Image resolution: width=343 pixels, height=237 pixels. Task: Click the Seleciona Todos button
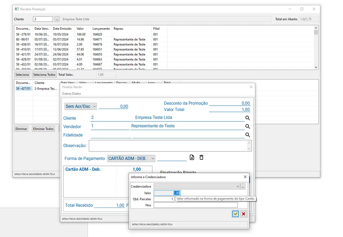(44, 75)
